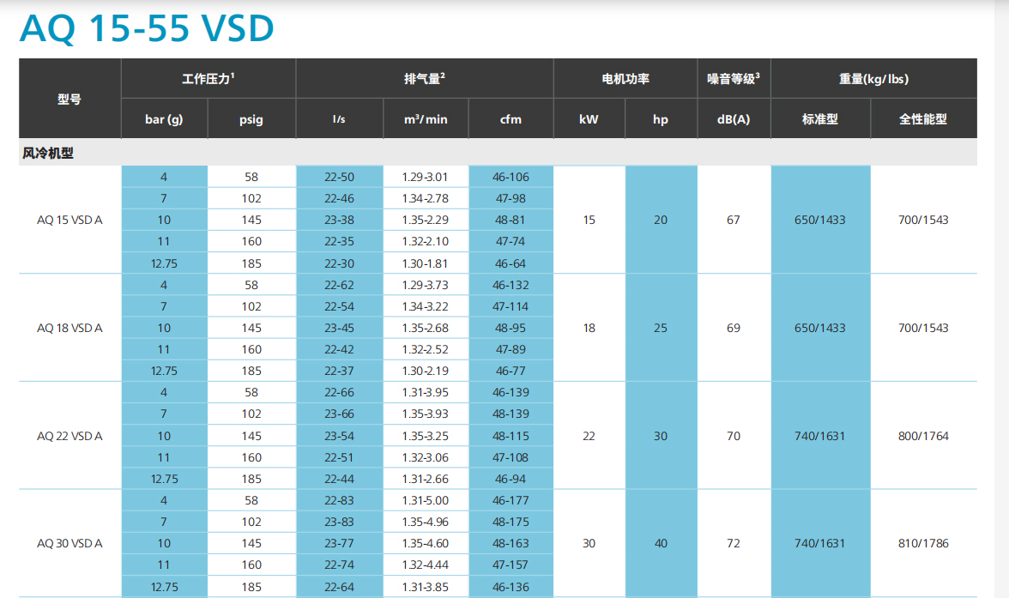Click the cfm value "47-74"

pos(511,241)
